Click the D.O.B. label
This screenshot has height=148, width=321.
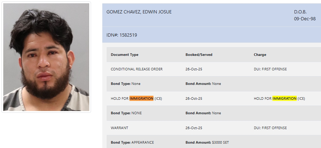tap(300, 12)
